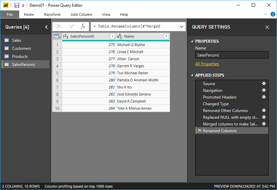Click the Power BI logo icon in title bar
This screenshot has height=190, width=277.
coord(6,5)
